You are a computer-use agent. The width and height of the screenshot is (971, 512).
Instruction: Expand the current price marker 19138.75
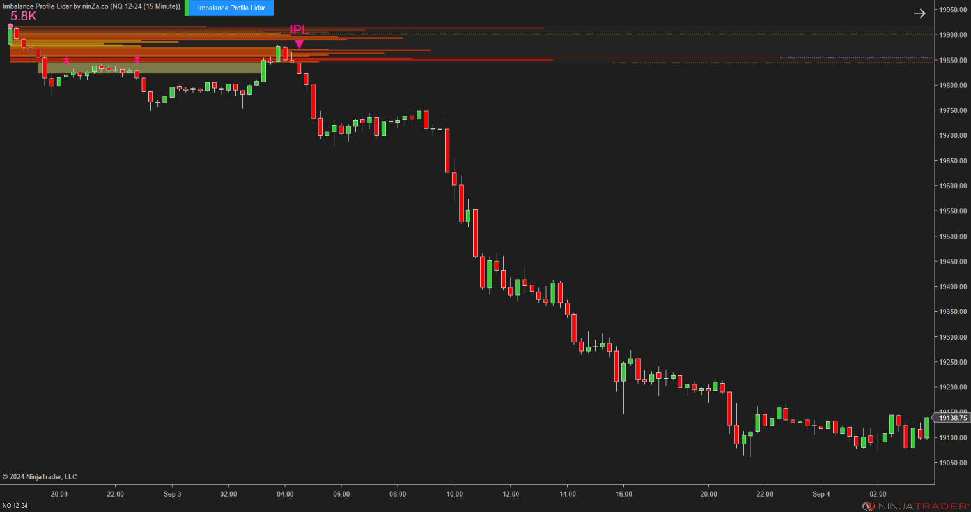pyautogui.click(x=952, y=418)
